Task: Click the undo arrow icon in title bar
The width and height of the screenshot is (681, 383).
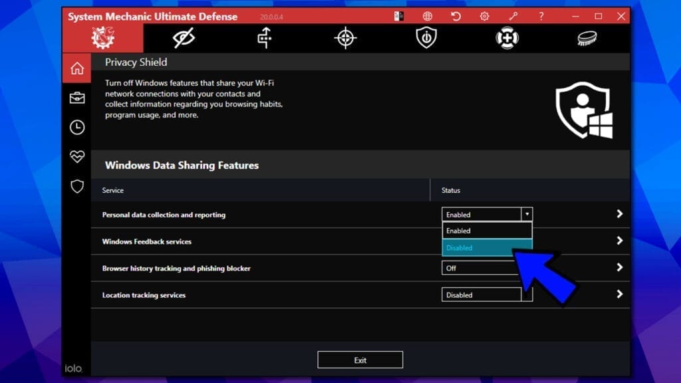Action: tap(456, 17)
